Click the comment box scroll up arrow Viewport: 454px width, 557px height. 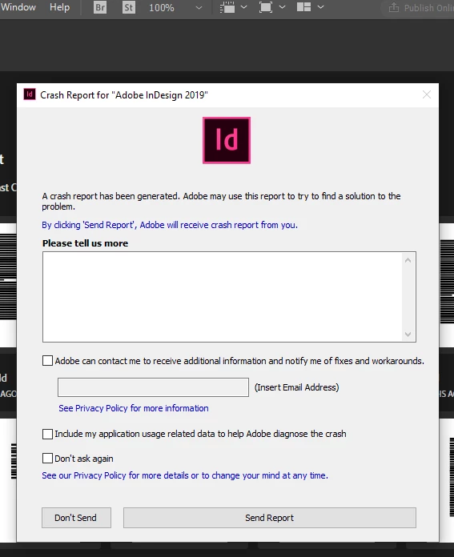click(x=408, y=260)
